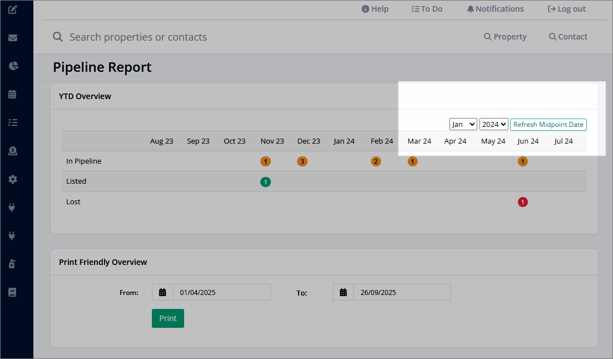Open the Help menu item
This screenshot has width=613, height=359.
click(x=375, y=9)
